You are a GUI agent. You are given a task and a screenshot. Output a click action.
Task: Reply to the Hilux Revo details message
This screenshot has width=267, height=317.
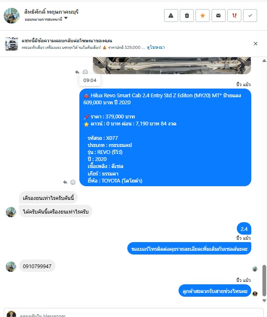click(65, 182)
